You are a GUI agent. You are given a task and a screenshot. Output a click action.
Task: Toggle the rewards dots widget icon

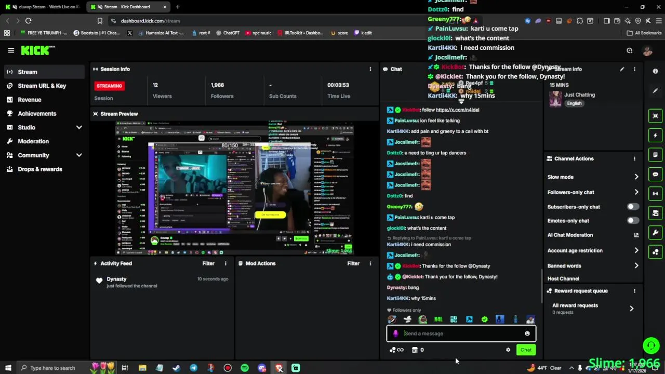pos(656,252)
